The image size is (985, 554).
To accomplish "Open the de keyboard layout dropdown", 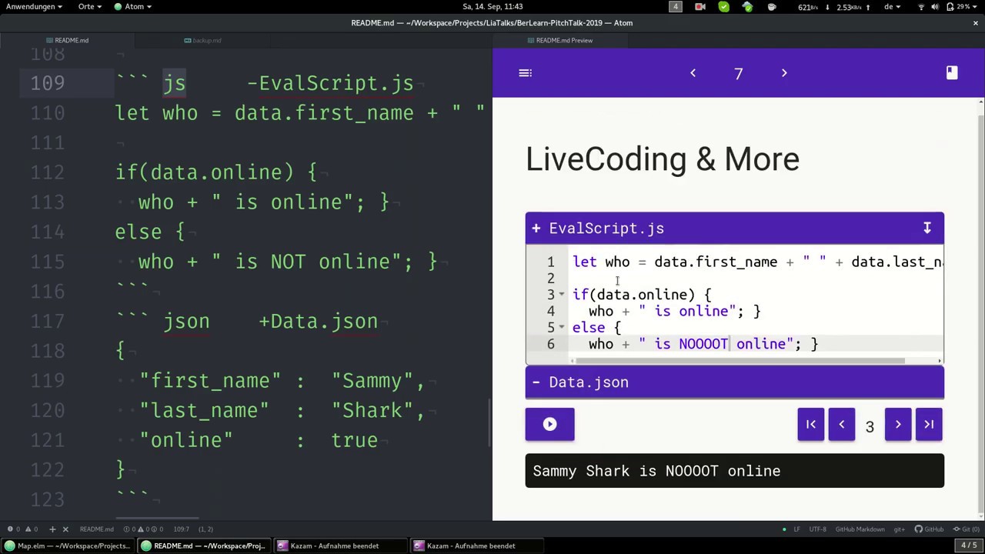I will [x=893, y=6].
